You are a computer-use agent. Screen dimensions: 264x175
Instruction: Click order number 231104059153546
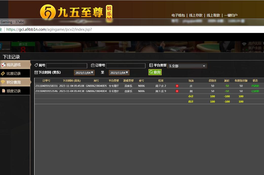(46, 91)
